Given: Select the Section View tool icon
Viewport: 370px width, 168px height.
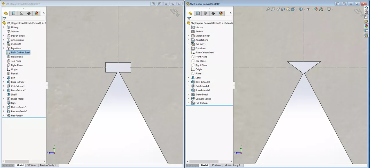Looking at the screenshot, I should (x=283, y=9).
